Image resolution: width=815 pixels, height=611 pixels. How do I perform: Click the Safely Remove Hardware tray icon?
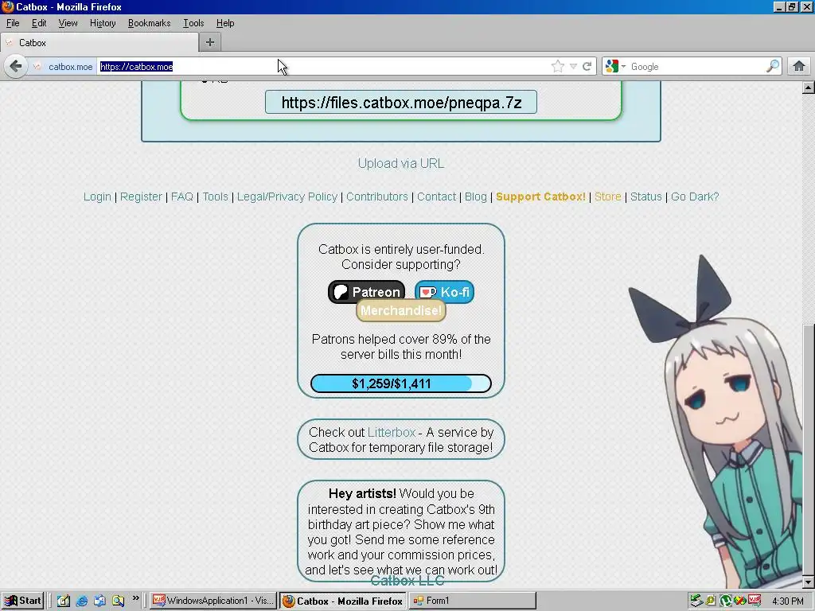696,601
